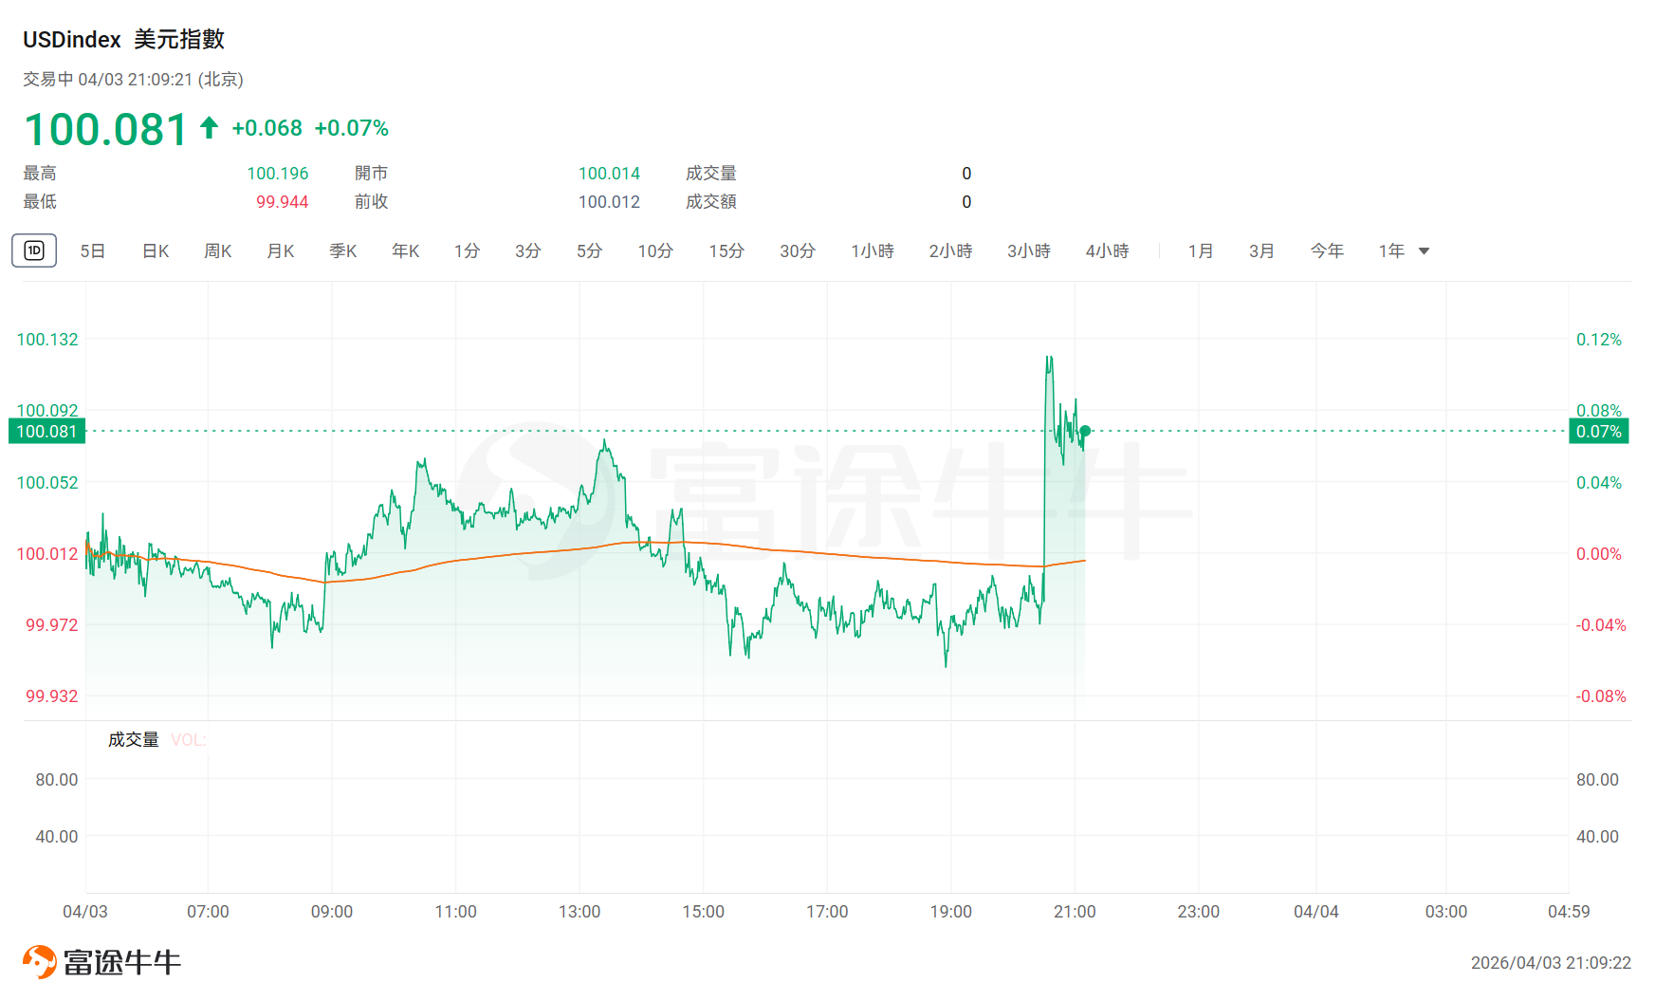This screenshot has height=1001, width=1655.
Task: Click the 100.081 current price axis label
Action: pos(46,432)
